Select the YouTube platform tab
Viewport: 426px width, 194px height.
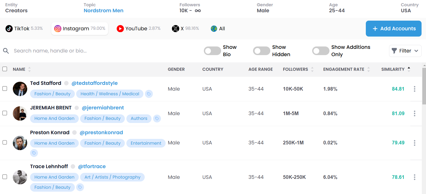(138, 28)
